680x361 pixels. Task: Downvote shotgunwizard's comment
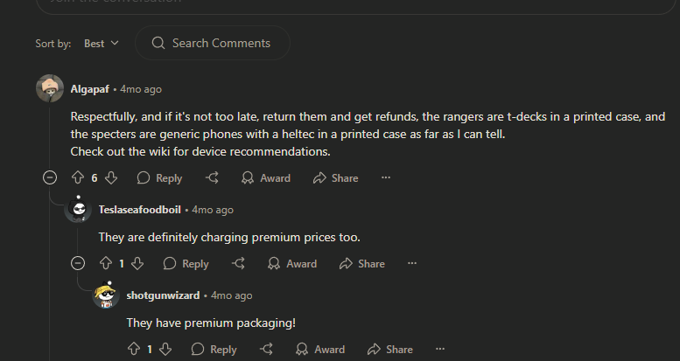pyautogui.click(x=166, y=349)
